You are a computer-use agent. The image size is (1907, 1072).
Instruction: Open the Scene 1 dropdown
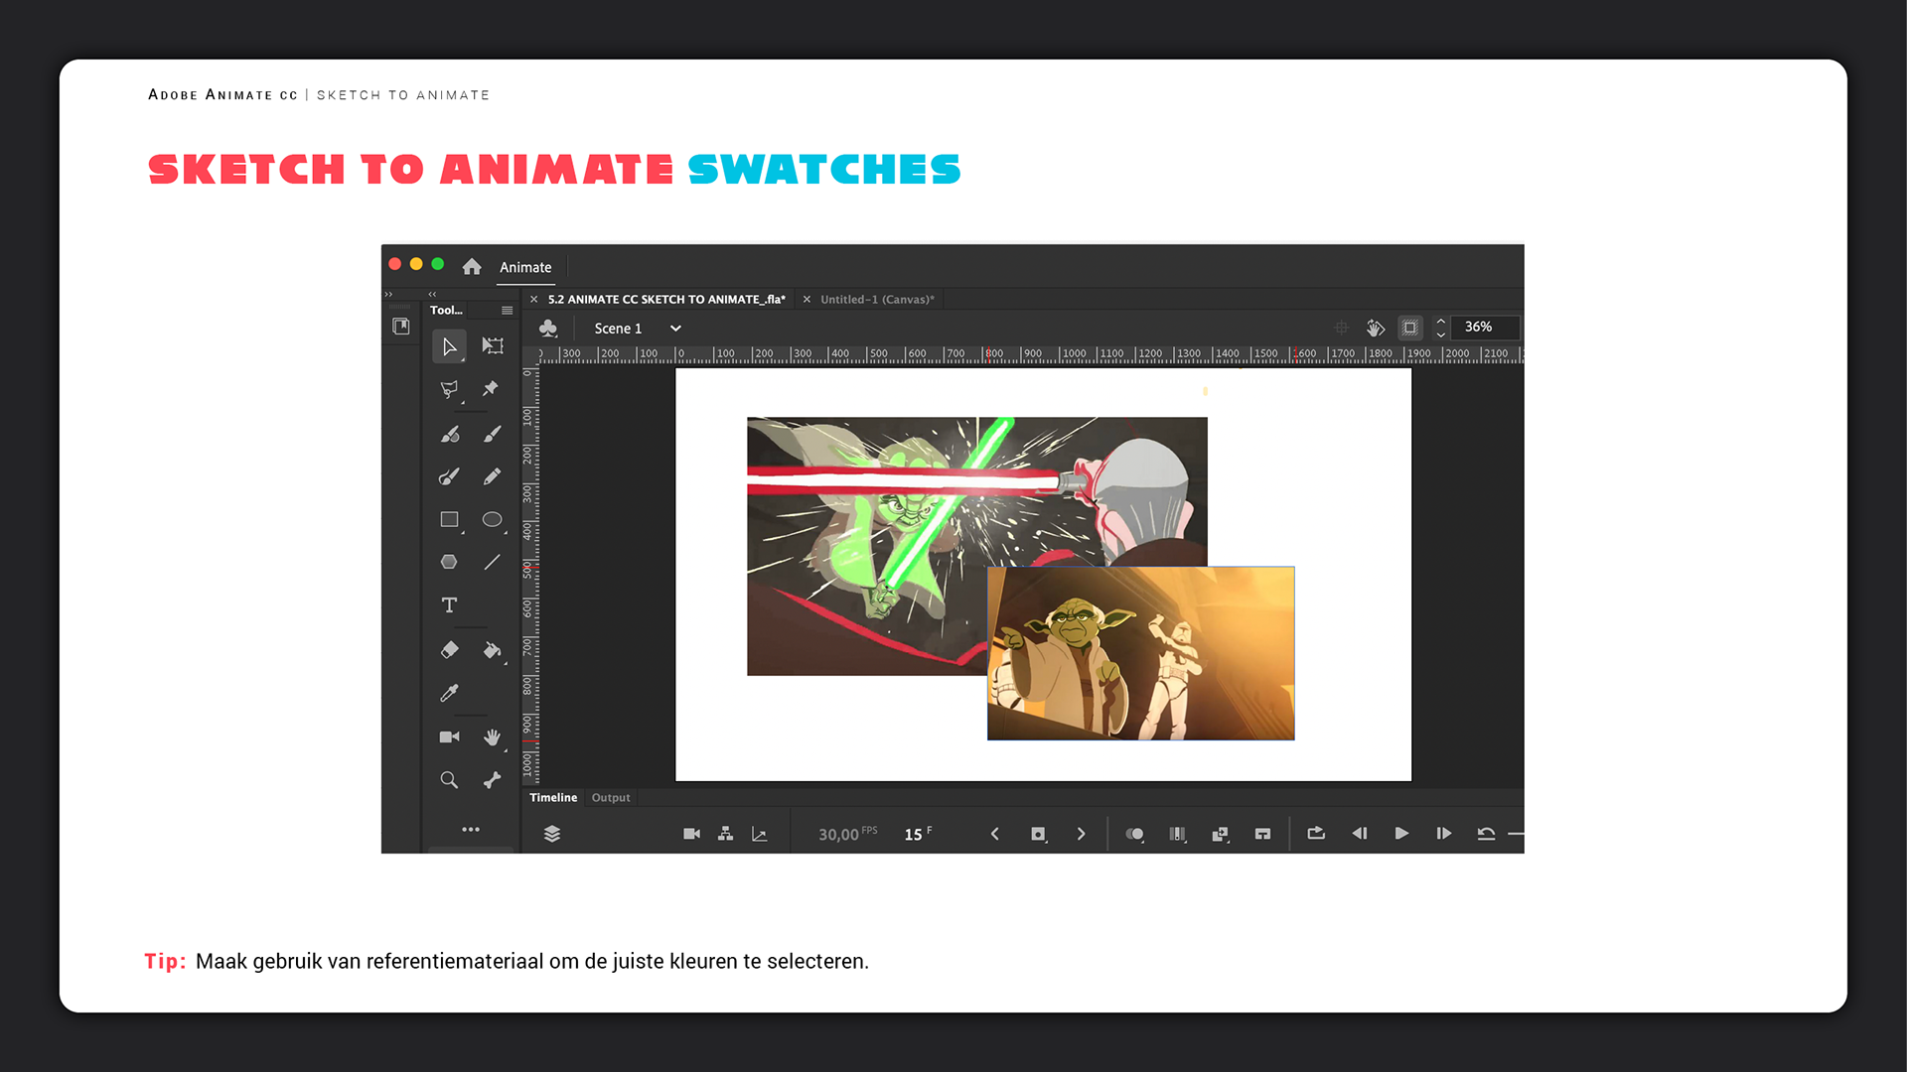675,329
